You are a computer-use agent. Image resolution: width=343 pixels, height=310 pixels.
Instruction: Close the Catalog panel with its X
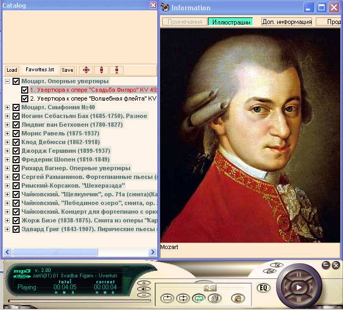[154, 5]
